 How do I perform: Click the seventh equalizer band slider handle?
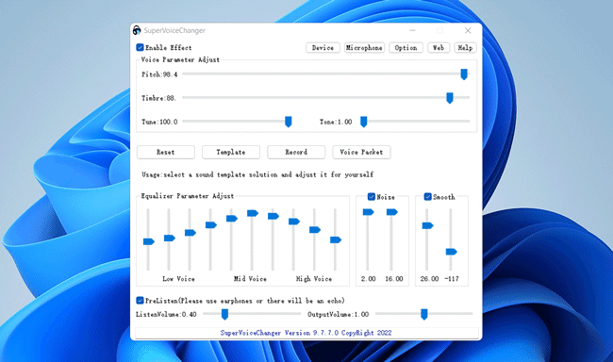coord(273,216)
